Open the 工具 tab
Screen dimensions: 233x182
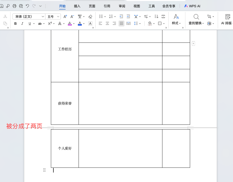pyautogui.click(x=152, y=6)
